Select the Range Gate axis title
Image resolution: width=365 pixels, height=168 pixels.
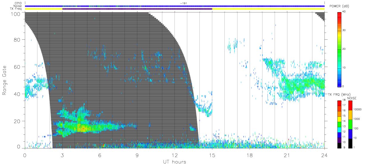point(5,80)
